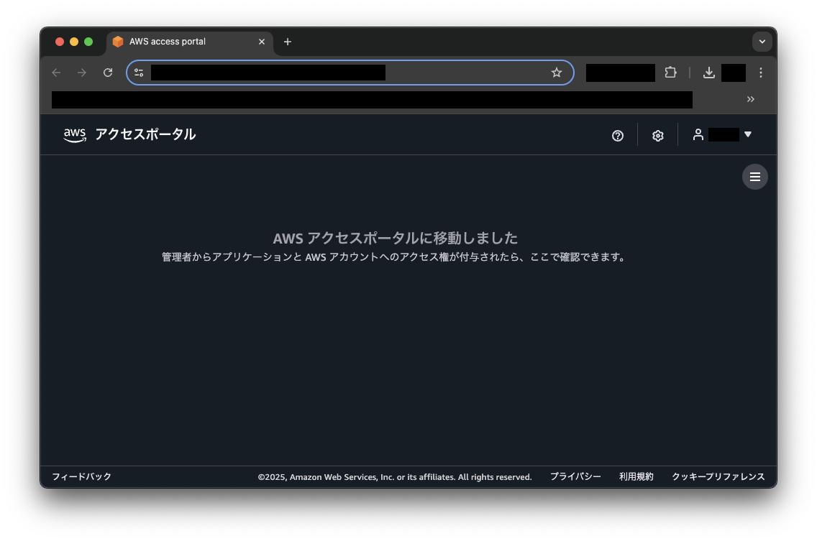
Task: Open browser downloads icon
Action: pos(708,73)
